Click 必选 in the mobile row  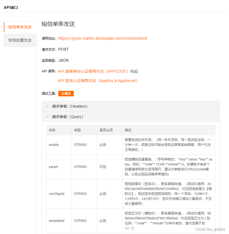click(103, 145)
